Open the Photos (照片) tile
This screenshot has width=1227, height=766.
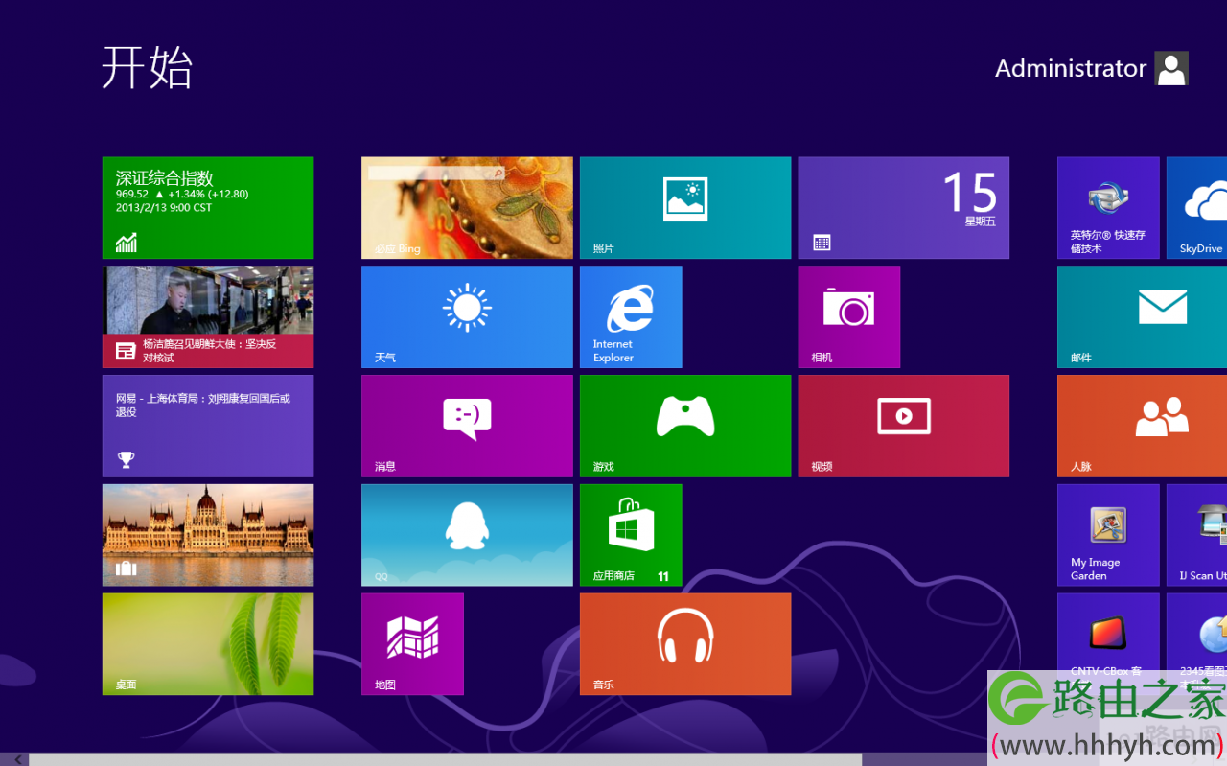(684, 207)
